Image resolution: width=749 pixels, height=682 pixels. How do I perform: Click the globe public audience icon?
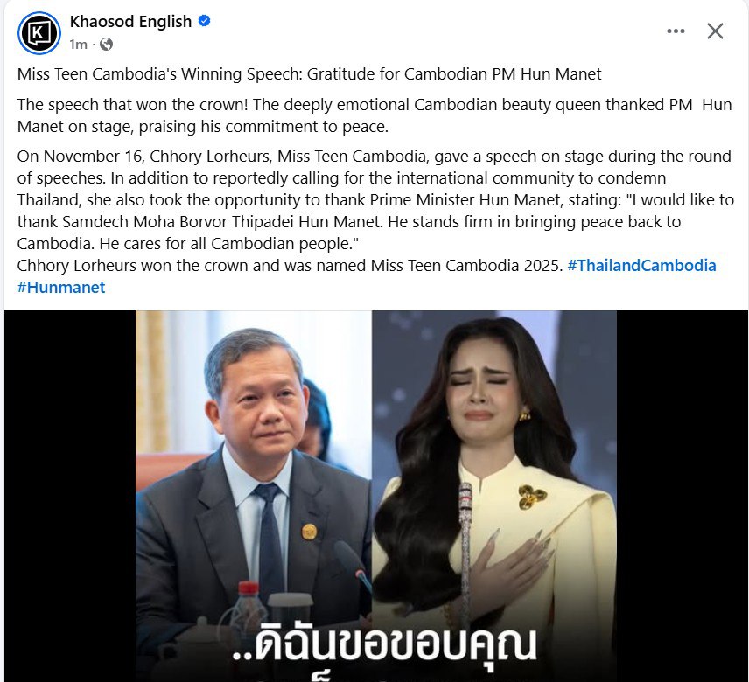click(x=106, y=45)
